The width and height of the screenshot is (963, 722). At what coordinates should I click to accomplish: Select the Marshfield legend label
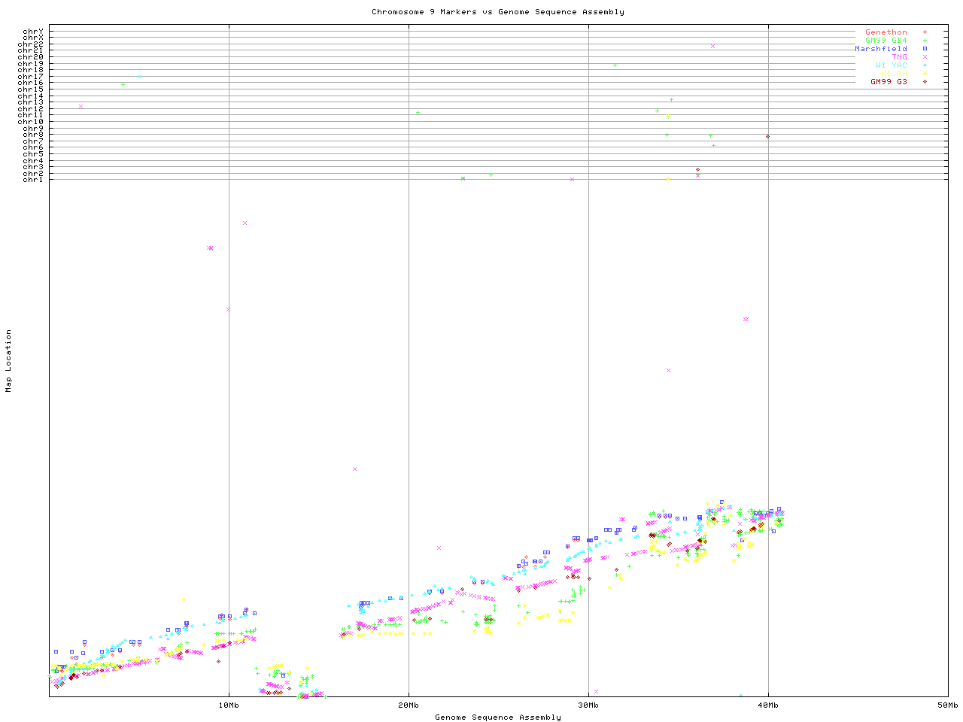pyautogui.click(x=880, y=49)
